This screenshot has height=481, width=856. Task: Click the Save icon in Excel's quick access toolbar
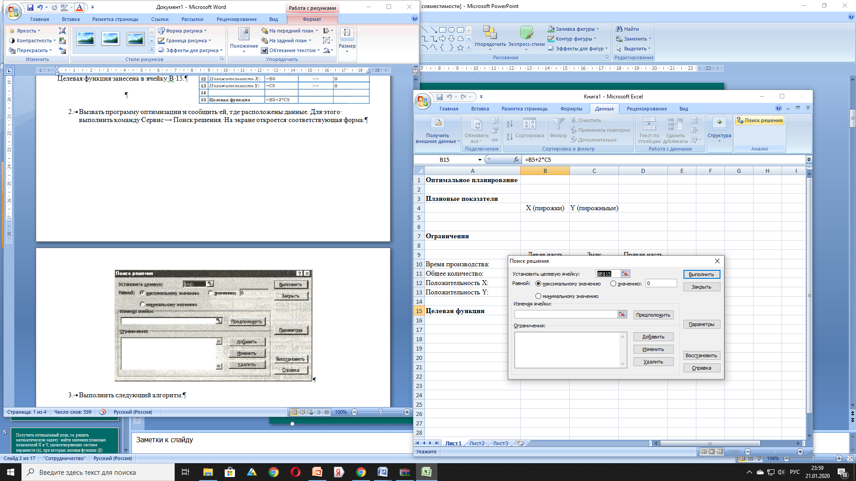pos(440,97)
